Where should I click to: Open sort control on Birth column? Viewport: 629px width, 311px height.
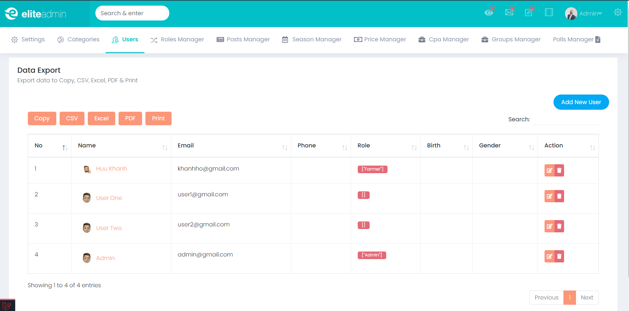466,147
